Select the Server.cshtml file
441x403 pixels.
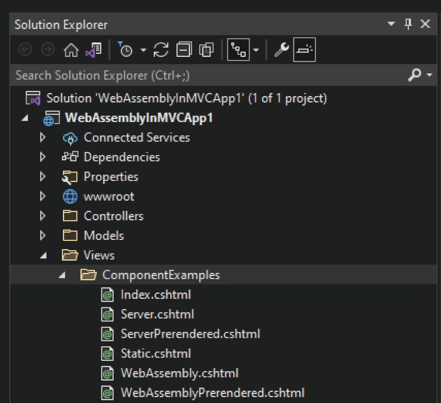coord(158,314)
